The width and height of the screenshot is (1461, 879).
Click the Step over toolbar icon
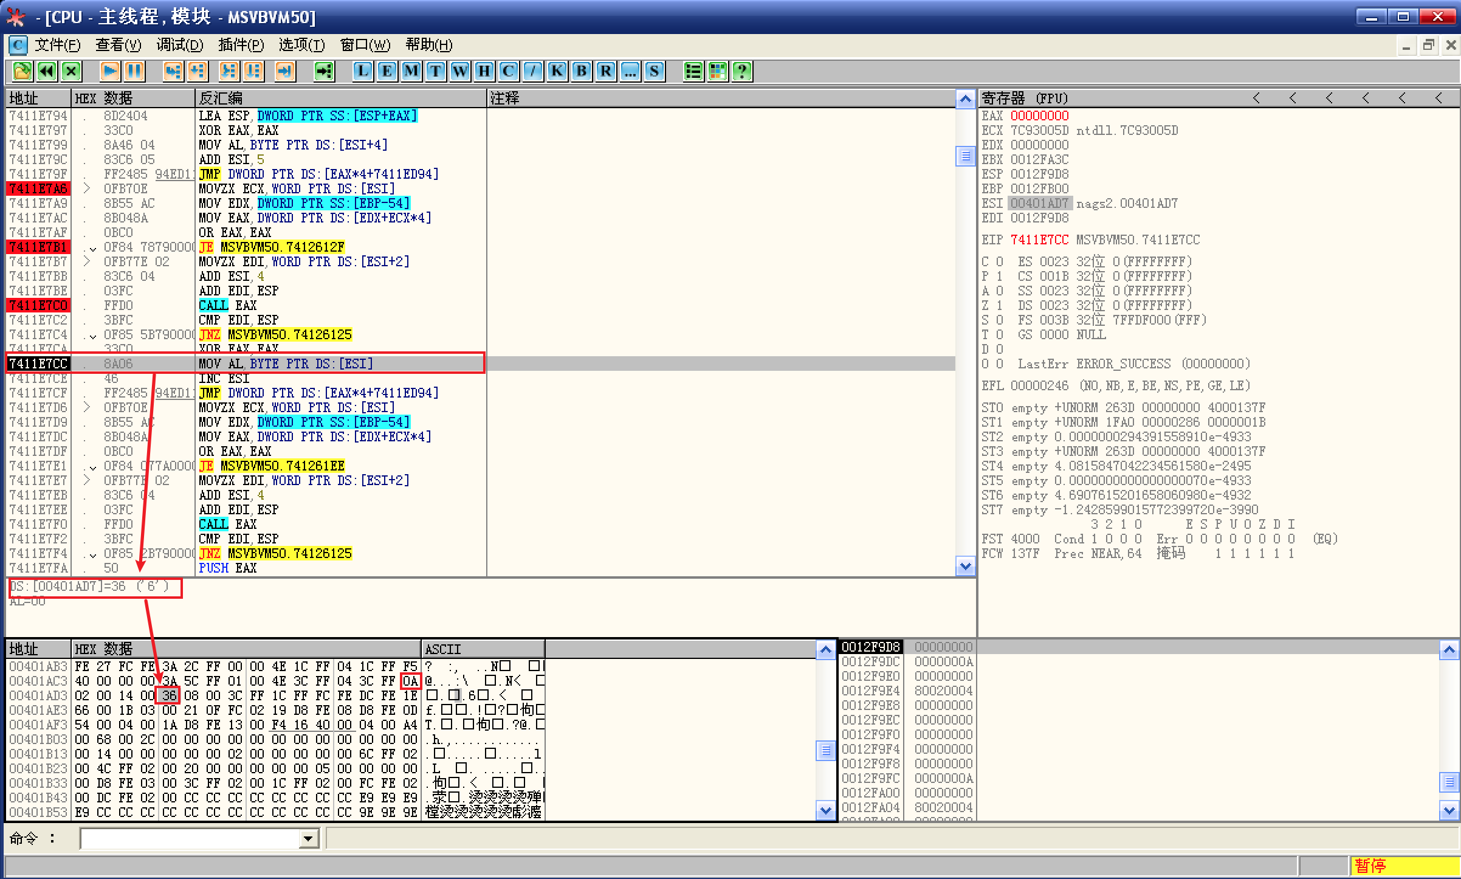(x=198, y=71)
